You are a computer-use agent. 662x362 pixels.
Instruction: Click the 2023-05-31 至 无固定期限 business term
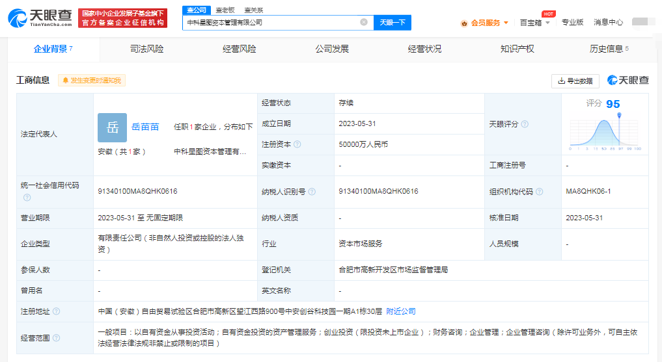[x=141, y=218]
